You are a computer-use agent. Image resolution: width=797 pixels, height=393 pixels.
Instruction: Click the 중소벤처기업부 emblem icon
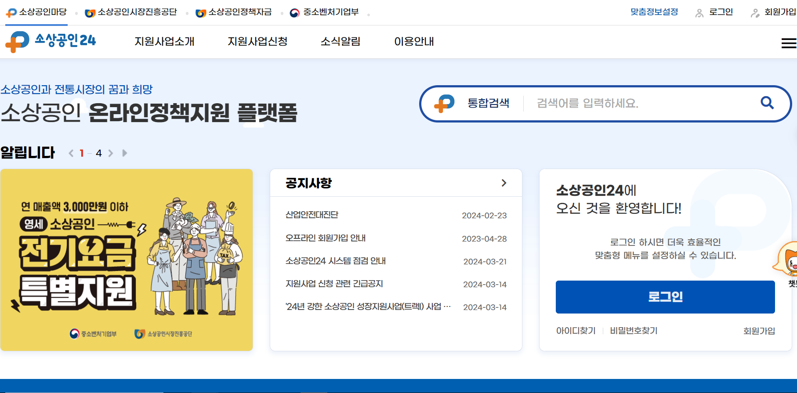click(x=295, y=13)
